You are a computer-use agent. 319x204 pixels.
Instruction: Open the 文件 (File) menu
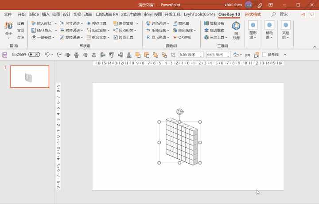pos(8,14)
